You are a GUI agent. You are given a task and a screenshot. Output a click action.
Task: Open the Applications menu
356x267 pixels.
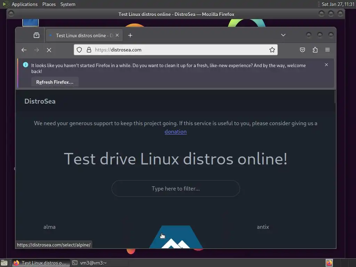click(x=25, y=4)
